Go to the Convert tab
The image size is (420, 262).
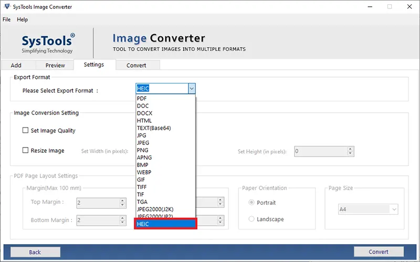tap(136, 65)
